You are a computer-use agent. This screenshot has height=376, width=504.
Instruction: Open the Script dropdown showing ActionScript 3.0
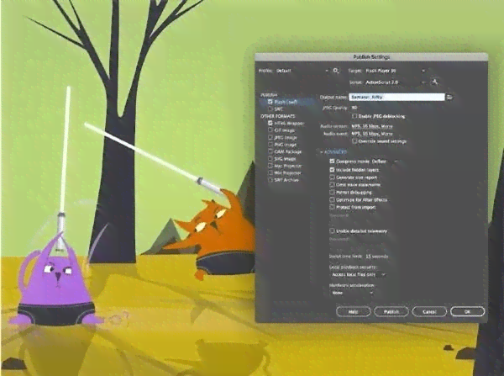[395, 82]
